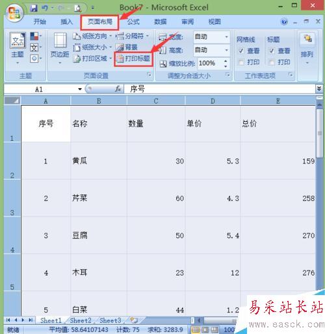Click the customize quick access dropdown
This screenshot has height=334, width=325.
coord(92,8)
